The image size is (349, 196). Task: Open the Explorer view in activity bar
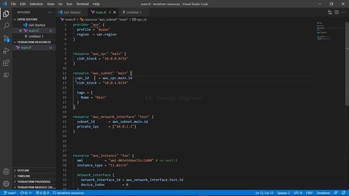(x=6, y=14)
